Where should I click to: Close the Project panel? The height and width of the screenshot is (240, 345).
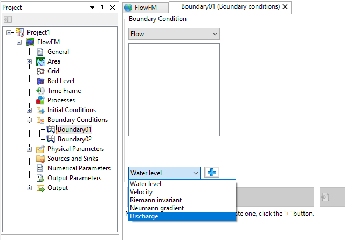(113, 8)
